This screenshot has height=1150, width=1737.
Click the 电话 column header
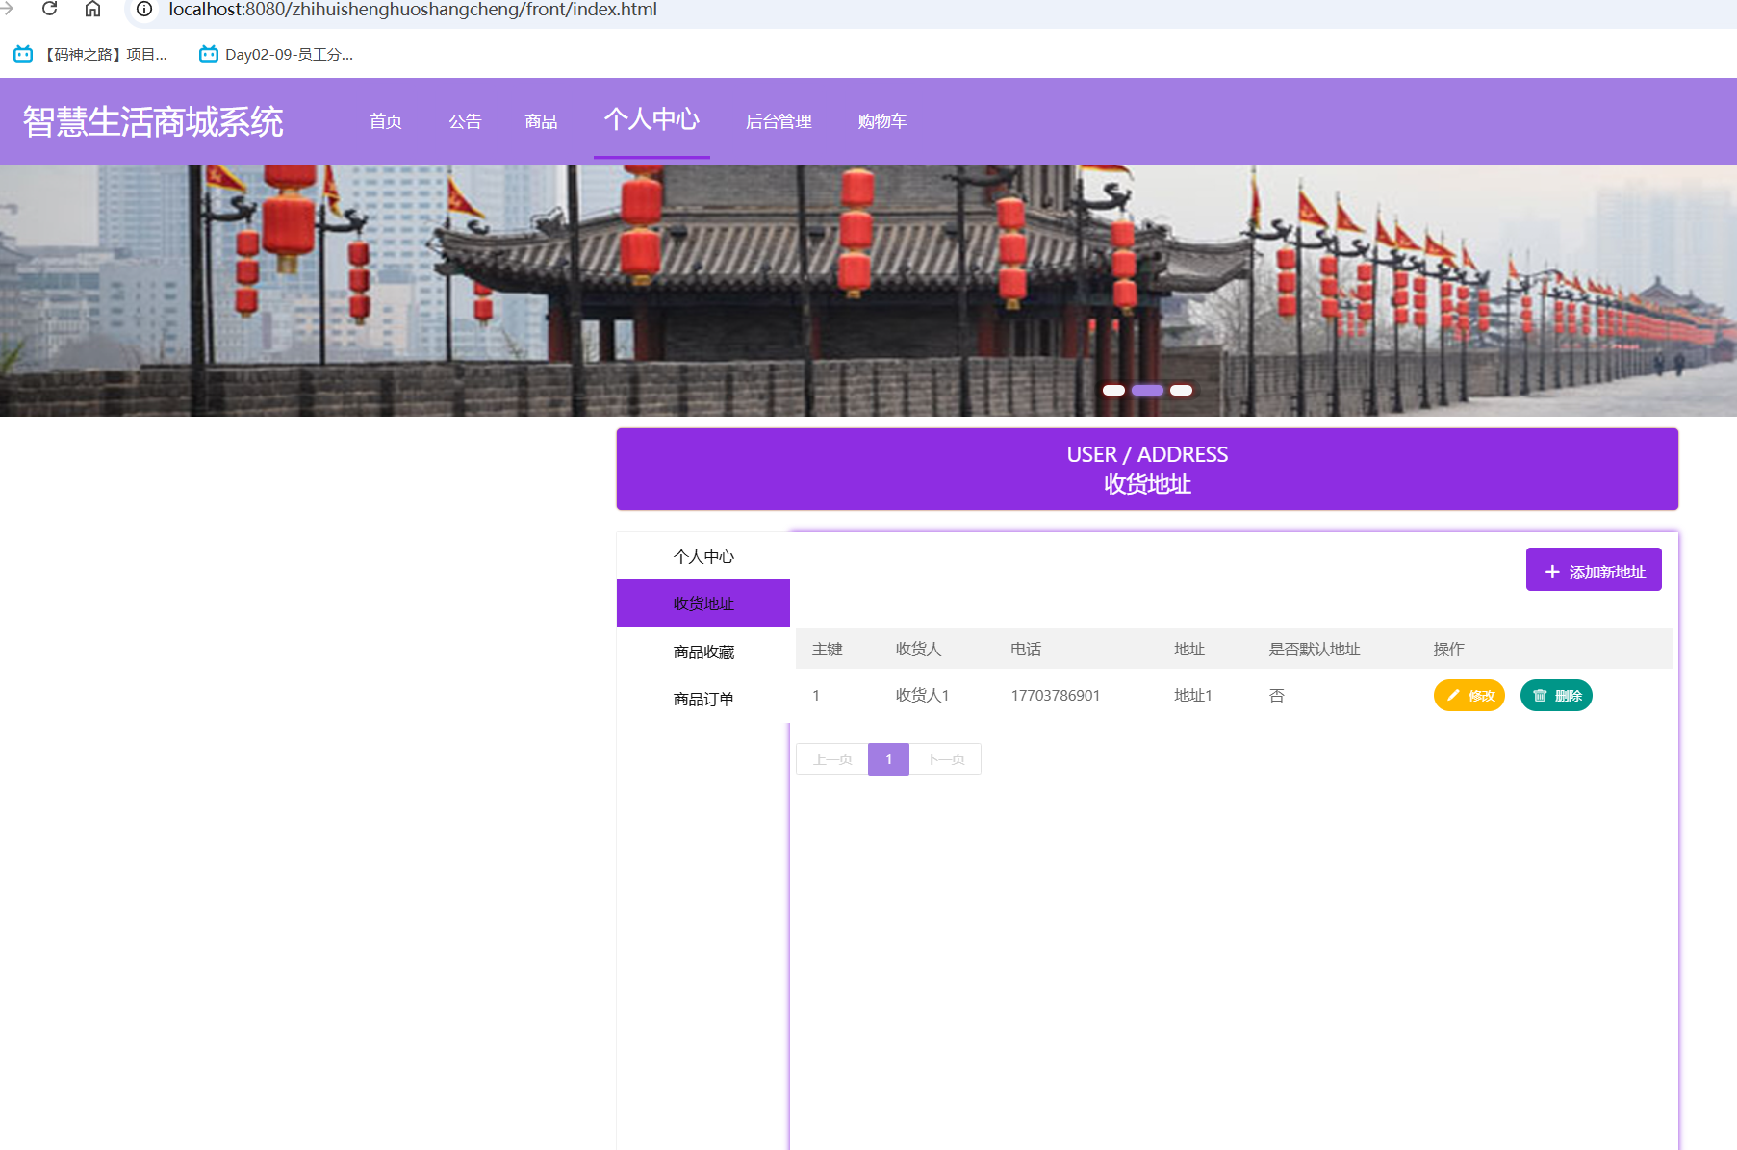point(1026,649)
